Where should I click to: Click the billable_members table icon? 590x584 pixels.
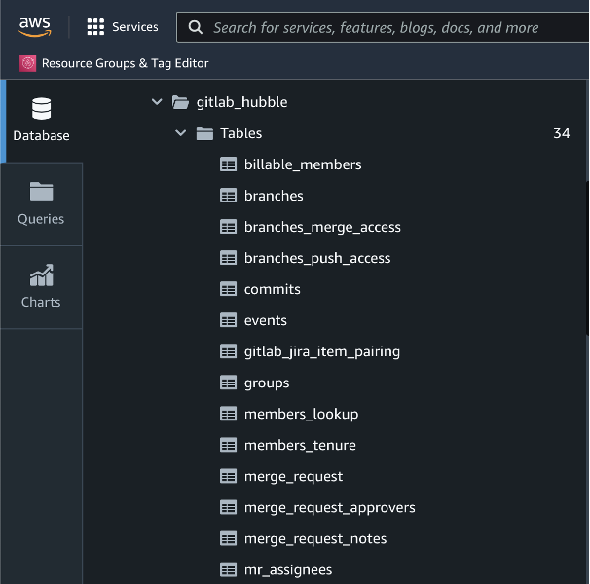tap(229, 164)
